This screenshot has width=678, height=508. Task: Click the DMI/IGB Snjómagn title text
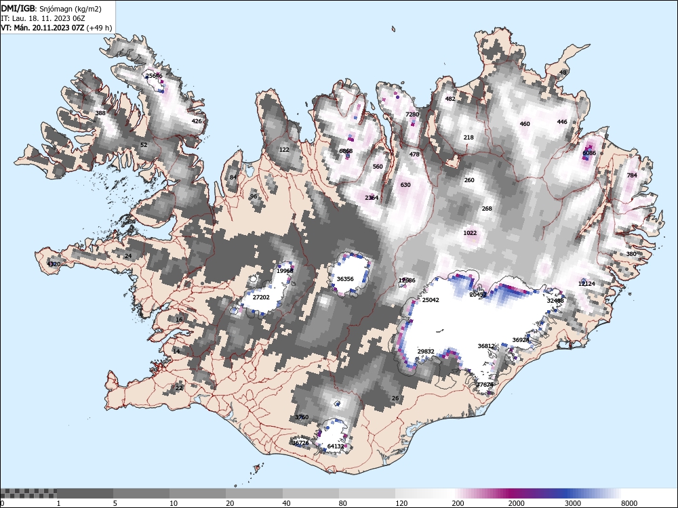coord(51,9)
